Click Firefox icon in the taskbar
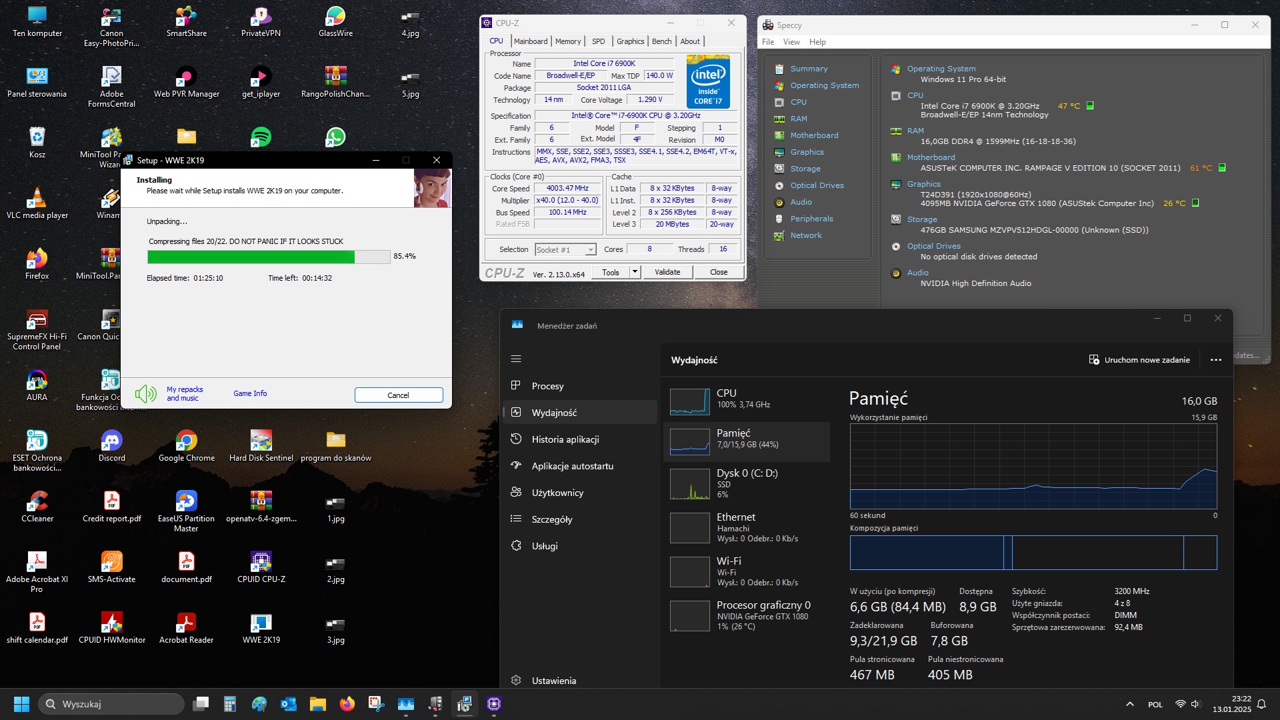 [x=347, y=704]
